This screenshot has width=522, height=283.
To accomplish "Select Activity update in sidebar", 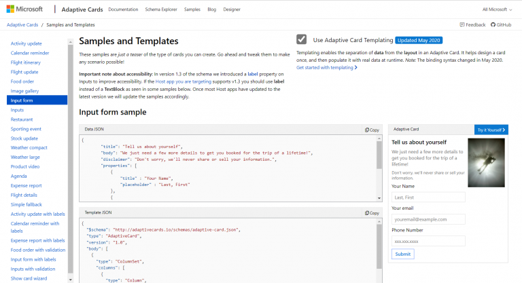I will (26, 43).
